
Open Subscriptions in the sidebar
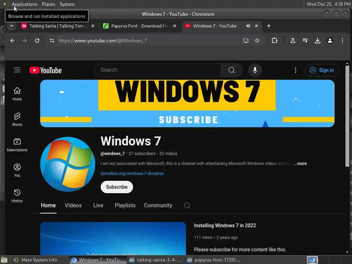tap(17, 145)
